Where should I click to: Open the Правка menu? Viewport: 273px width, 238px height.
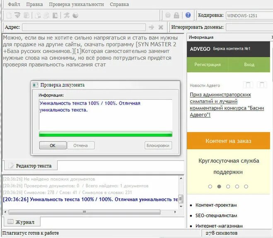34,5
